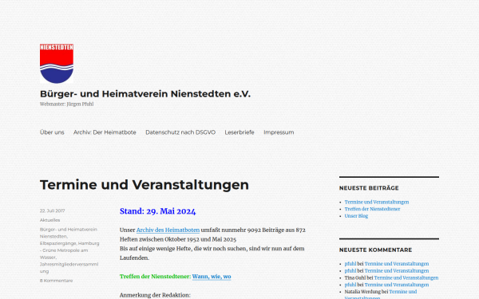The image size is (479, 299).
Task: Open the post link in Tina Guhl's comment row
Action: (406, 278)
